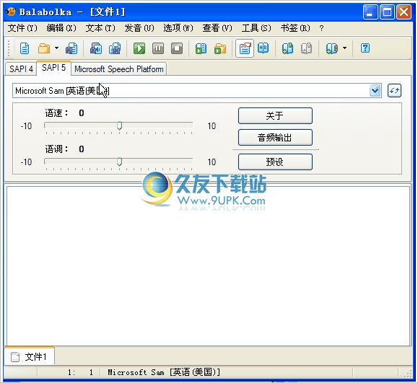The width and height of the screenshot is (418, 383).
Task: Open the ? menu in menu bar
Action: tap(321, 28)
